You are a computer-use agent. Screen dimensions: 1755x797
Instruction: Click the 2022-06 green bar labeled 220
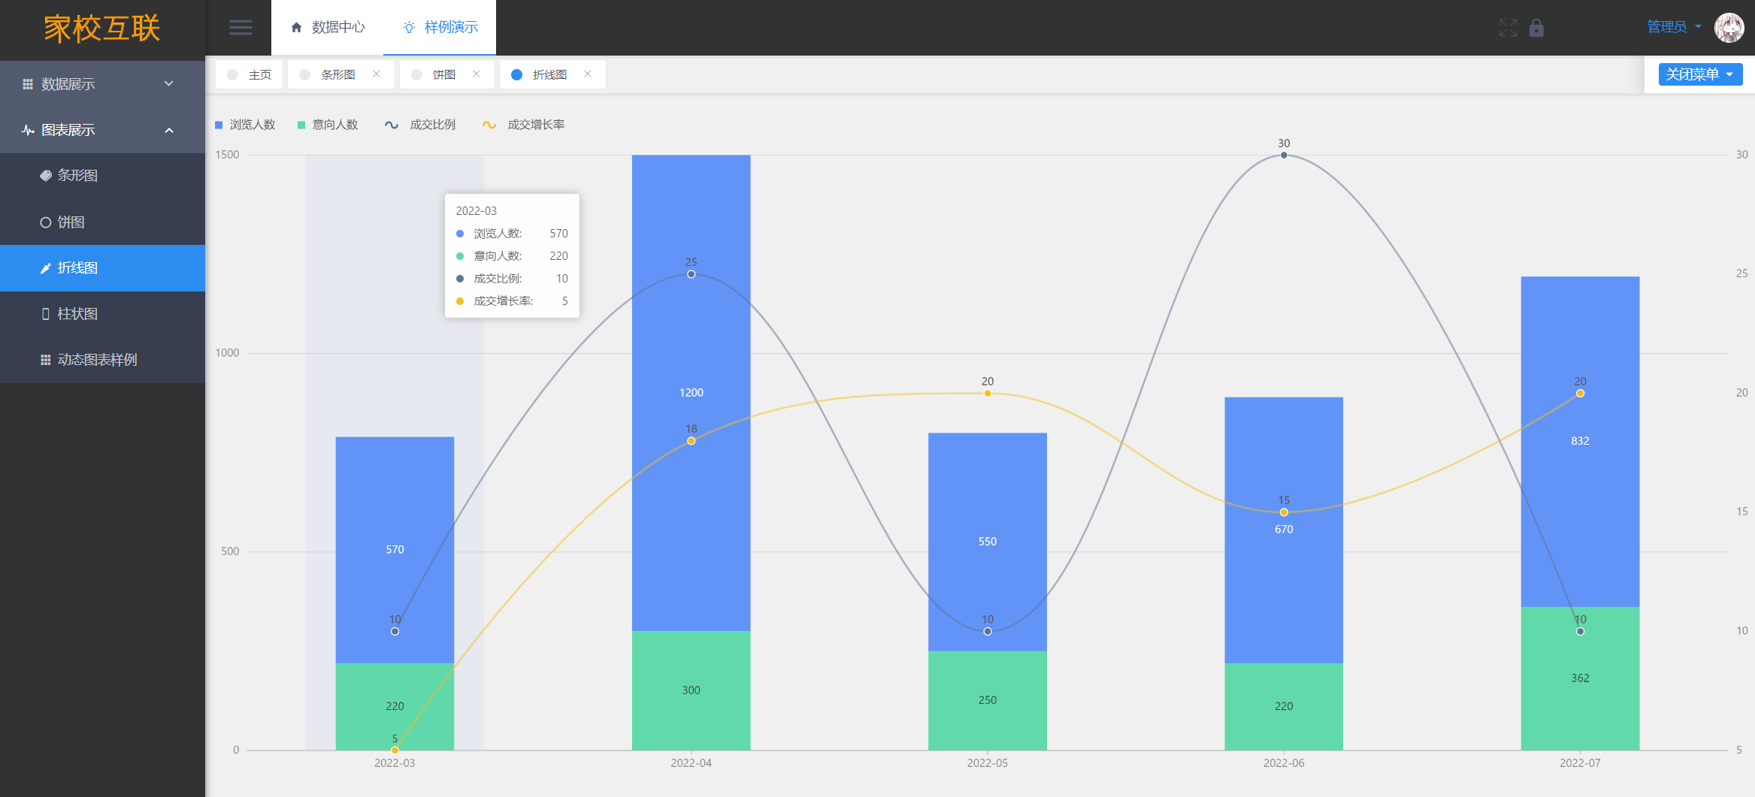(x=1284, y=706)
